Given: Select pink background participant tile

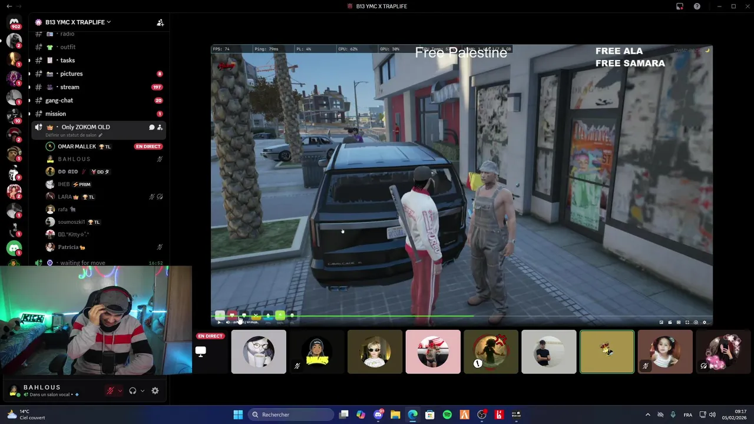Looking at the screenshot, I should click(x=433, y=352).
